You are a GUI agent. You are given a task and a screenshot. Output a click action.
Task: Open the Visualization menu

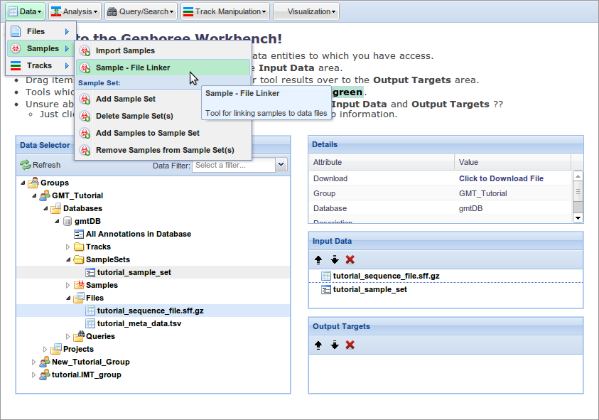(306, 11)
